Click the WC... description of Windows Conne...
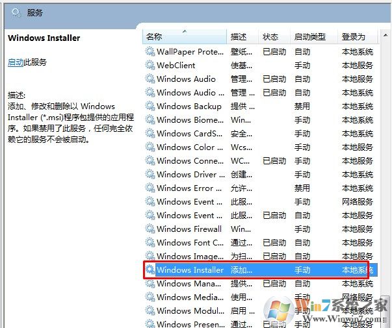The width and height of the screenshot is (392, 328). [240, 160]
